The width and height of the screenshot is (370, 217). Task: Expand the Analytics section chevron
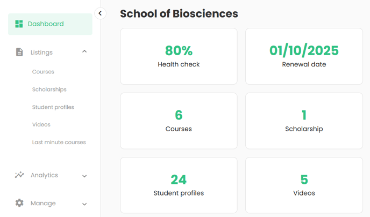84,176
